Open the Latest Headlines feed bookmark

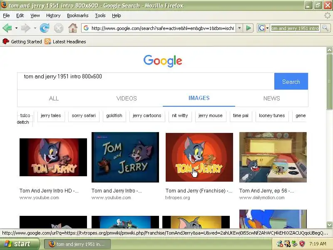click(65, 41)
